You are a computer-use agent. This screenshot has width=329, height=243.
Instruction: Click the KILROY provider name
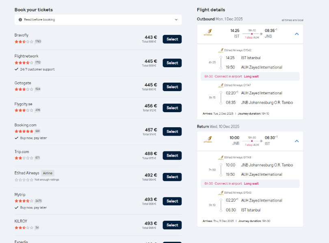tap(21, 221)
